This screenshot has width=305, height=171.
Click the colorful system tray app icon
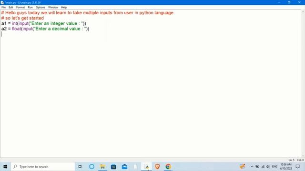point(242,166)
